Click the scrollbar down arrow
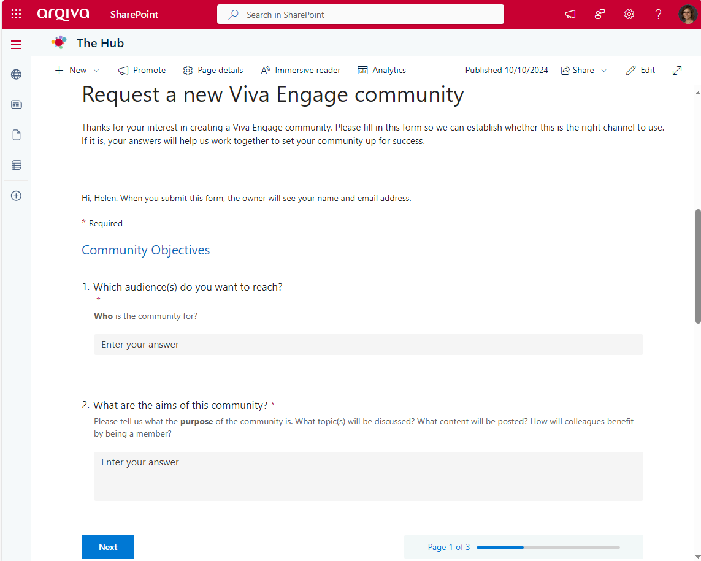 tap(698, 557)
